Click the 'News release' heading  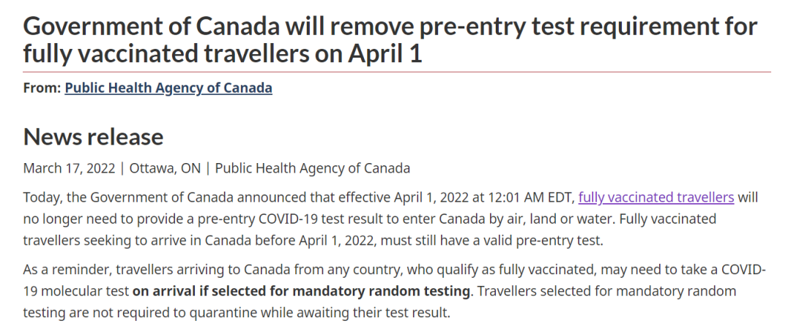click(93, 137)
